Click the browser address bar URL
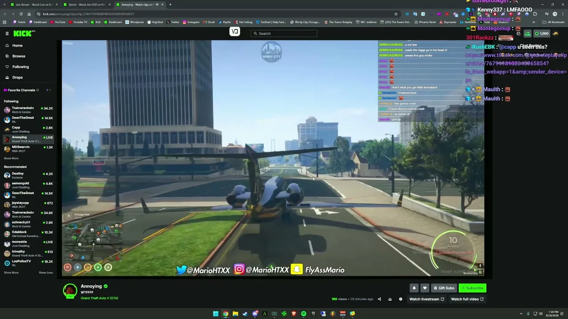Image resolution: width=568 pixels, height=319 pixels. [x=88, y=14]
